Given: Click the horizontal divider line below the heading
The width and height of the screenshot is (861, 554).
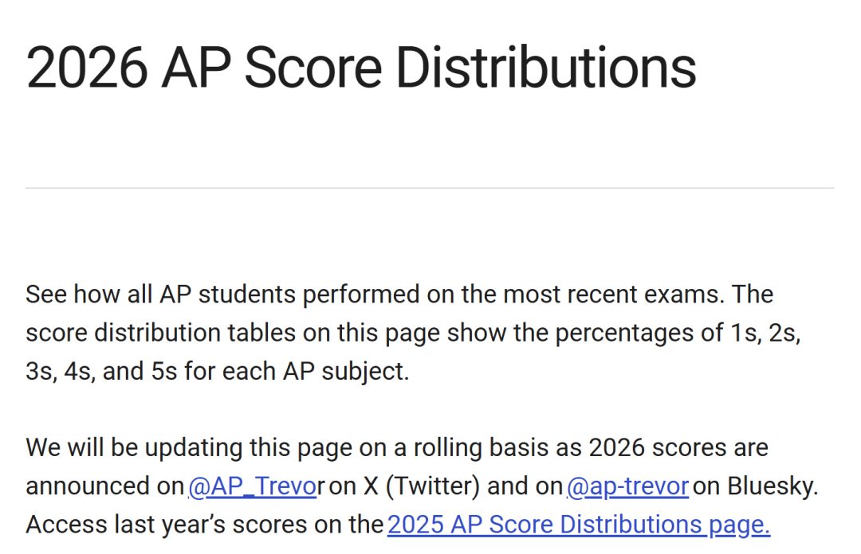Looking at the screenshot, I should point(430,188).
